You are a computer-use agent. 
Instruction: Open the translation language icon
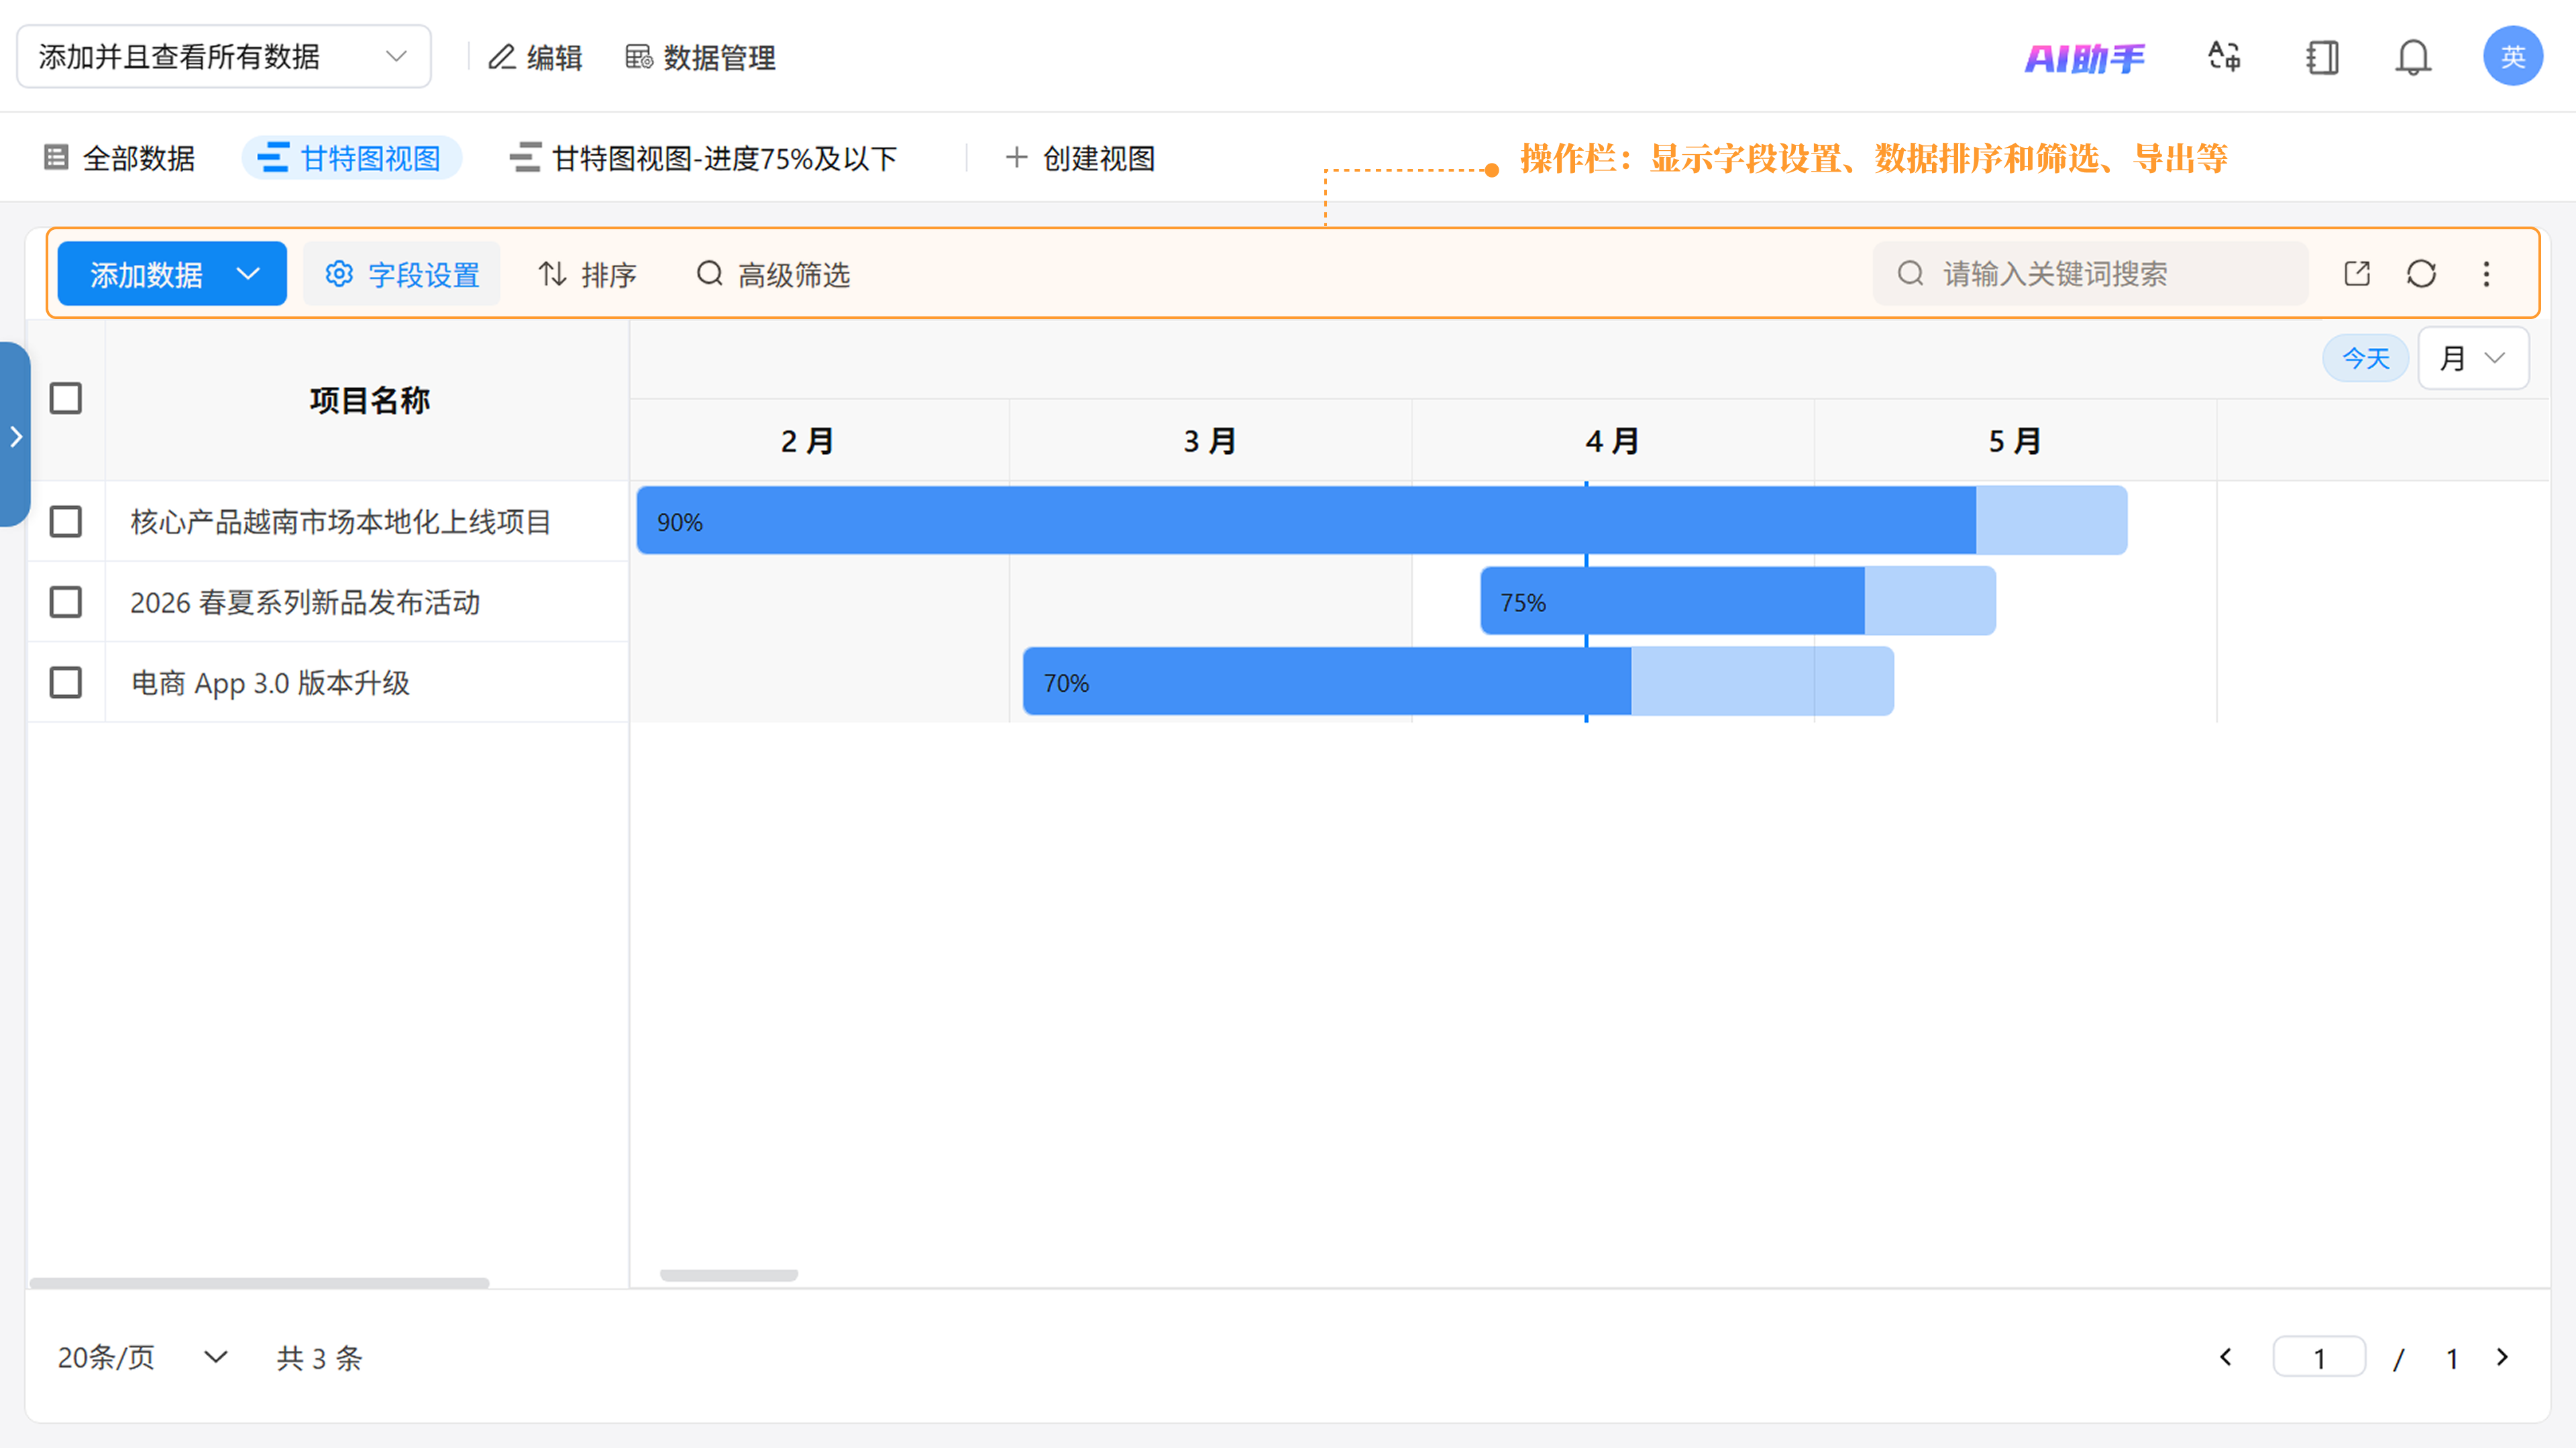point(2224,57)
